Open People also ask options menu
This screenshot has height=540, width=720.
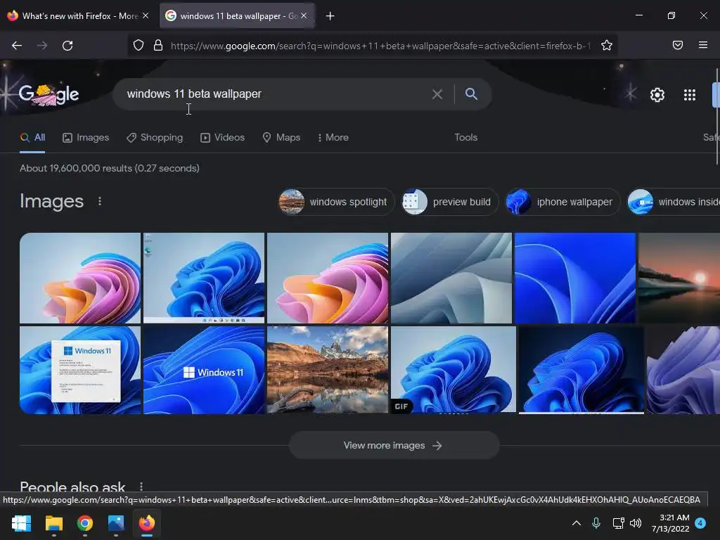(x=141, y=487)
